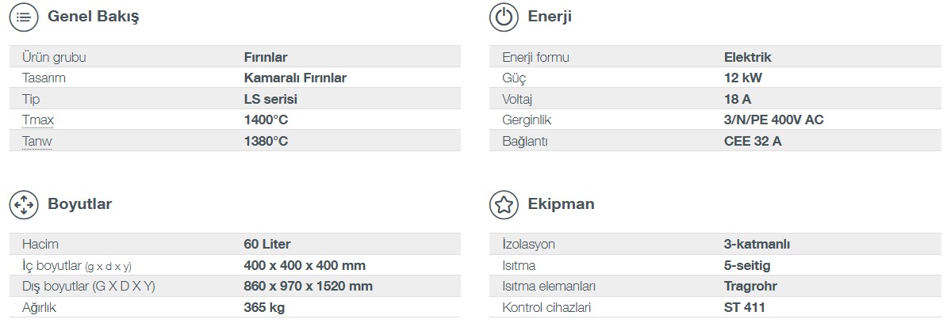
Task: Click the Ekipman star icon
Action: (504, 204)
